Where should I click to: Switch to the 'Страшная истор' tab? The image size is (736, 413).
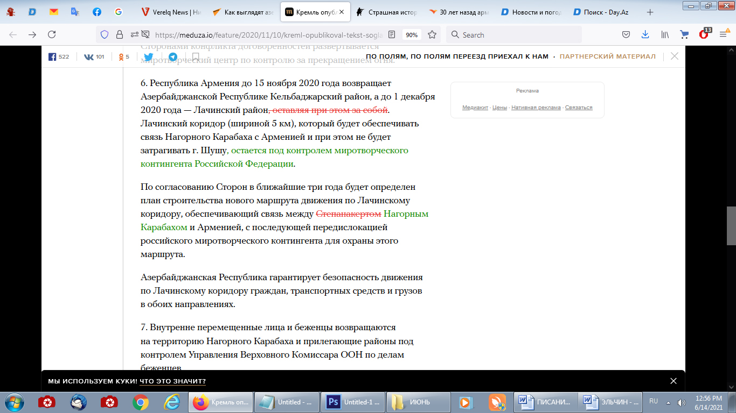click(x=387, y=12)
